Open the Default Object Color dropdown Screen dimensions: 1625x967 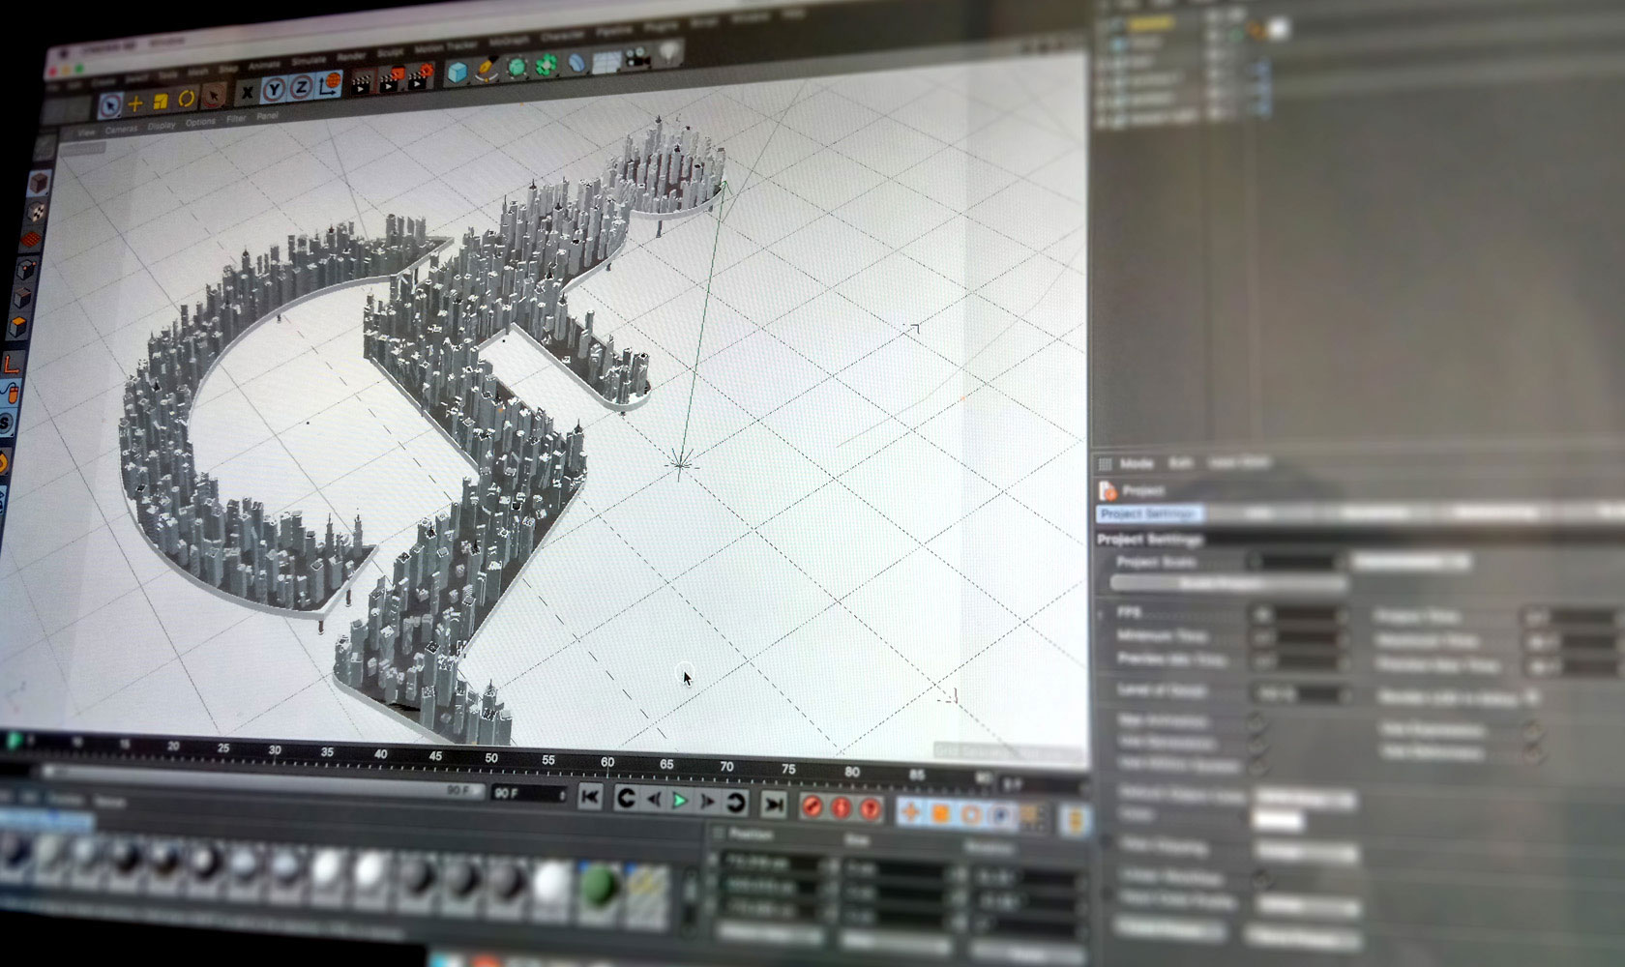pyautogui.click(x=1306, y=797)
